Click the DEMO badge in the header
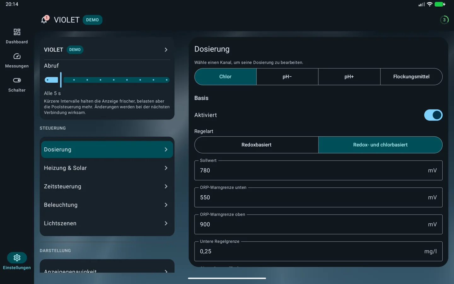The image size is (454, 284). tap(92, 20)
